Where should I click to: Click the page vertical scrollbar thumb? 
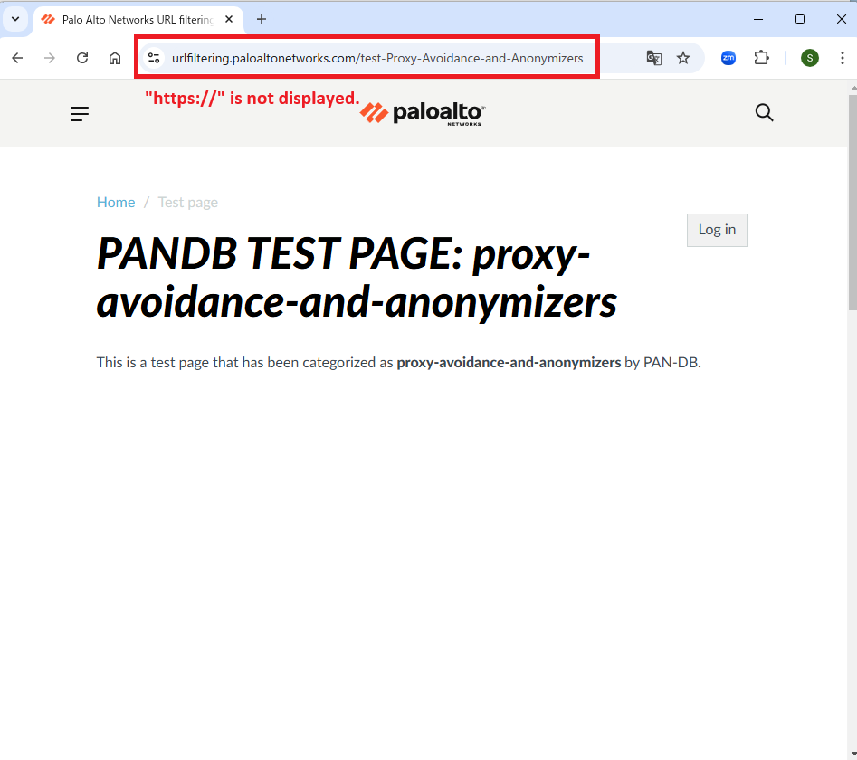852,202
